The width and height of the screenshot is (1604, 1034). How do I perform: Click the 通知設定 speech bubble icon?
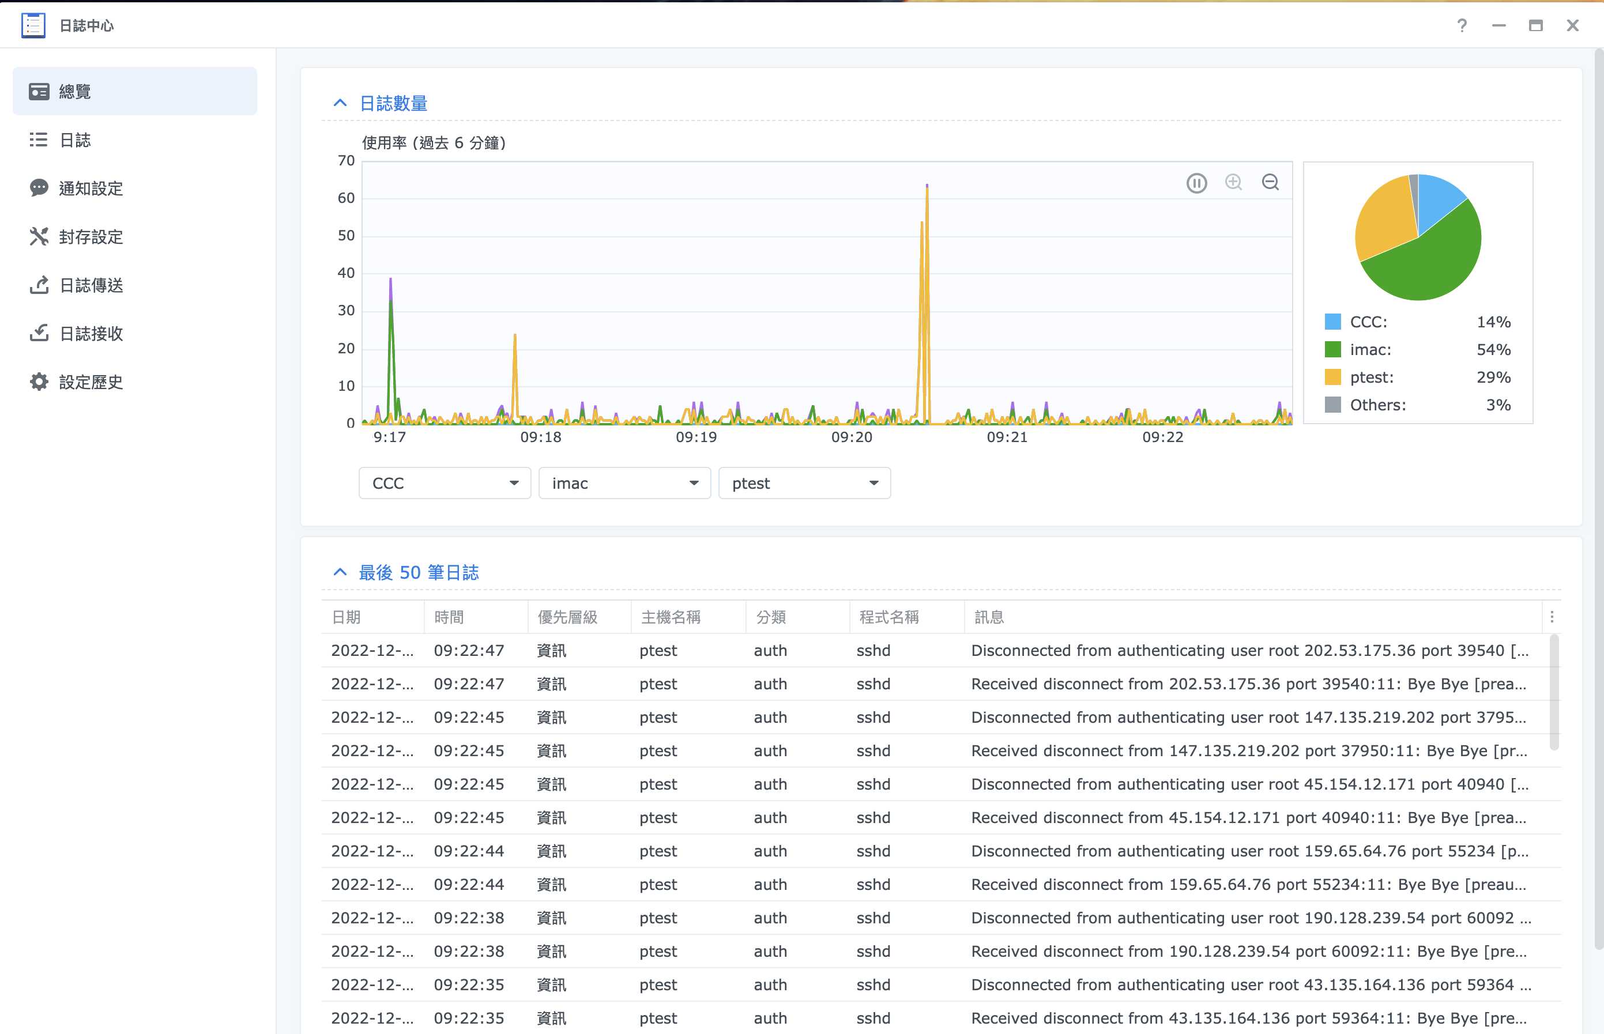(x=39, y=188)
